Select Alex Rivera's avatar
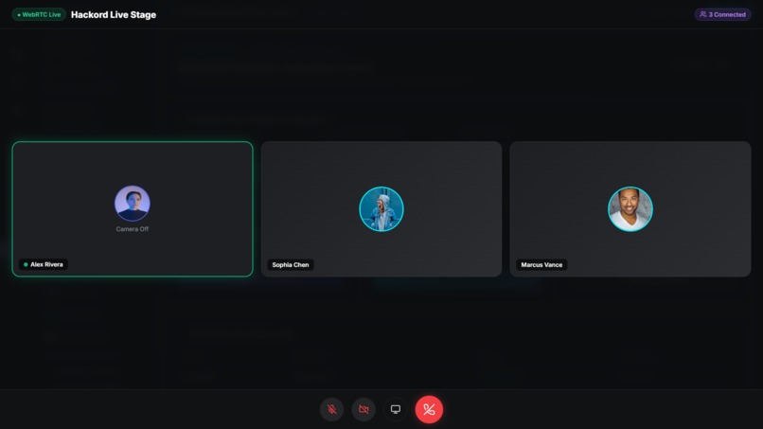 133,203
